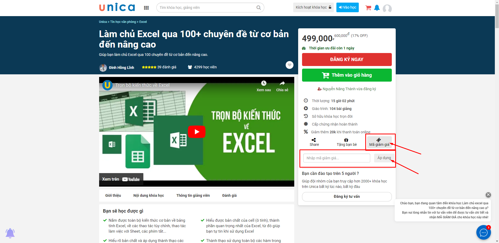Screen dimensions: 499x243
Task: Click the Mã giảm giá coupon icon
Action: [x=379, y=140]
